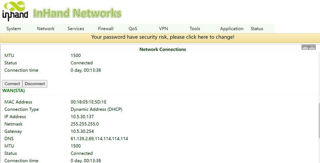
Task: Go to the QoS menu
Action: (x=133, y=29)
